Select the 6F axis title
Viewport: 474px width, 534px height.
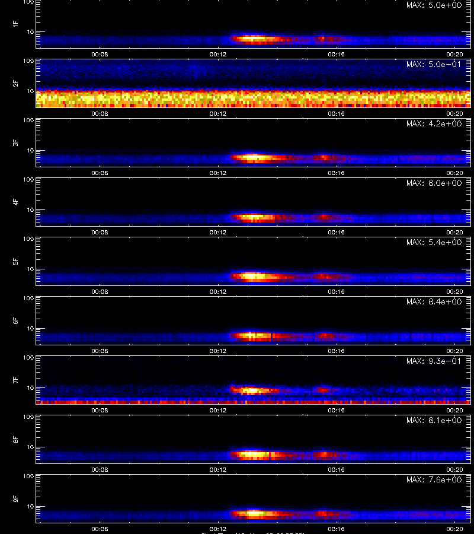[x=15, y=320]
